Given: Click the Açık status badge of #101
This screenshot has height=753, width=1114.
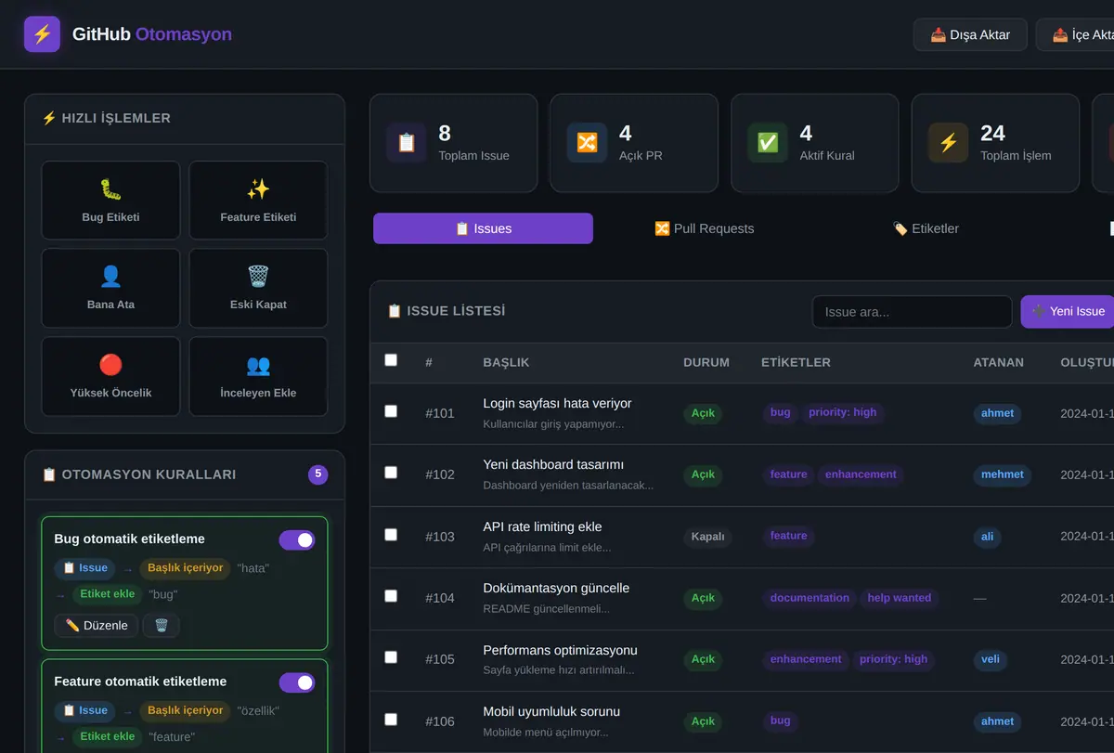Looking at the screenshot, I should [x=703, y=413].
